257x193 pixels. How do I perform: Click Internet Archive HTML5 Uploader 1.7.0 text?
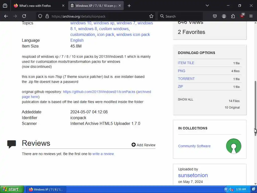pos(105,124)
